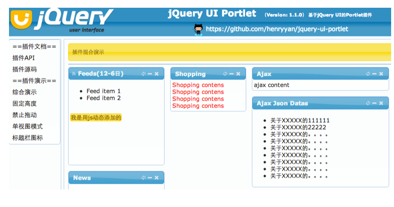
Task: Minimize the Feeds portlet
Action: 150,74
